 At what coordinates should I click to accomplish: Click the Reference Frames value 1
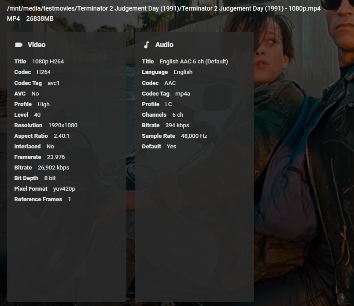pyautogui.click(x=70, y=199)
